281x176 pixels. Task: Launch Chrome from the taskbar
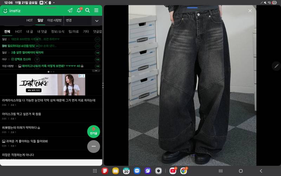coord(183,171)
